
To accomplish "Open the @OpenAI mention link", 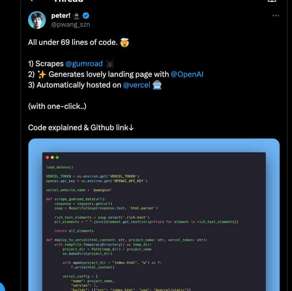I will tap(187, 74).
